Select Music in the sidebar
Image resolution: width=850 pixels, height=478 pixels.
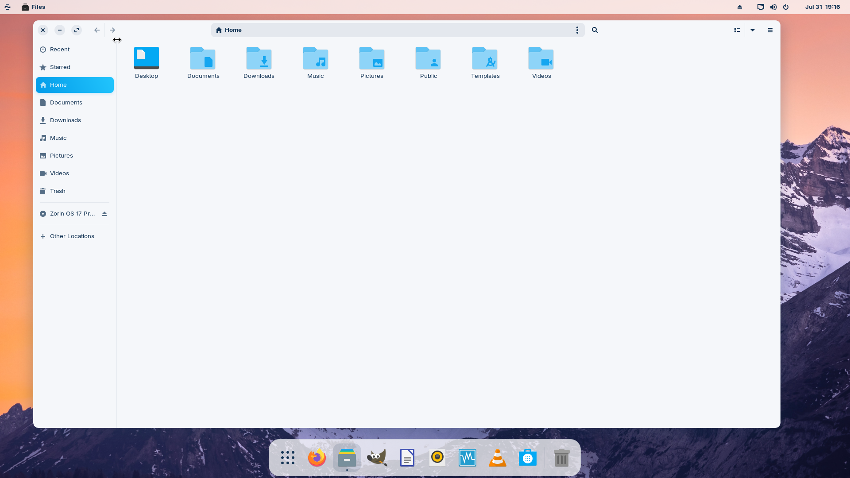[x=75, y=138]
